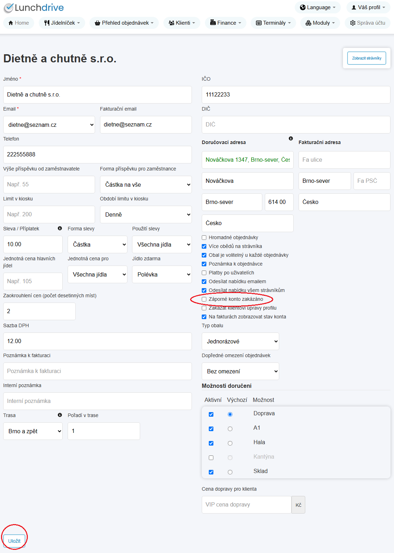
Task: Set A1 as default delivery option
Action: pos(230,429)
